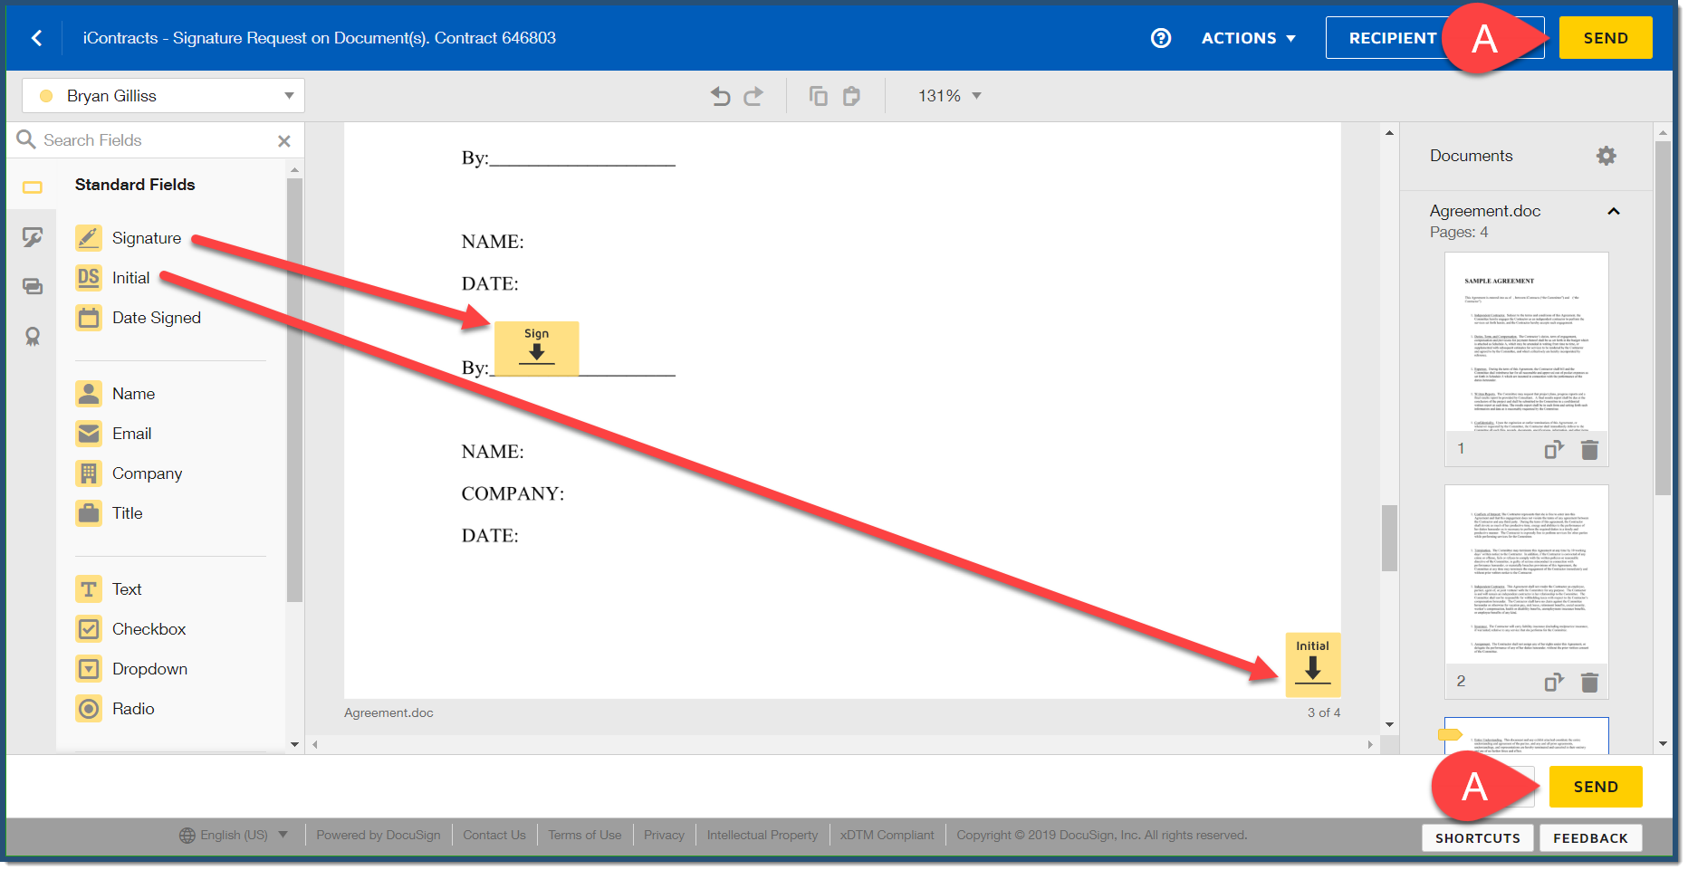
Task: Click the fields palette scroll down arrow
Action: coord(294,744)
